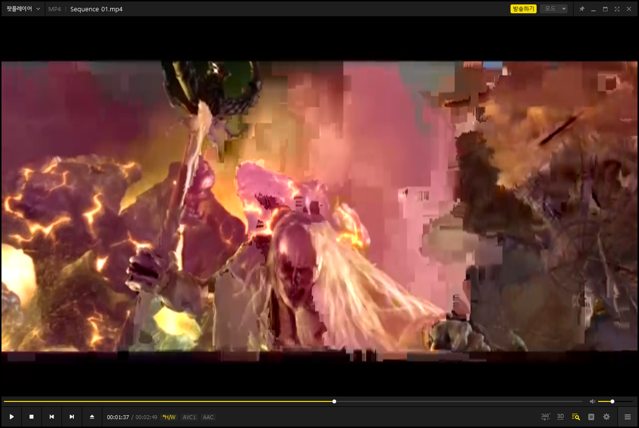Open the settings gear preferences

point(607,417)
